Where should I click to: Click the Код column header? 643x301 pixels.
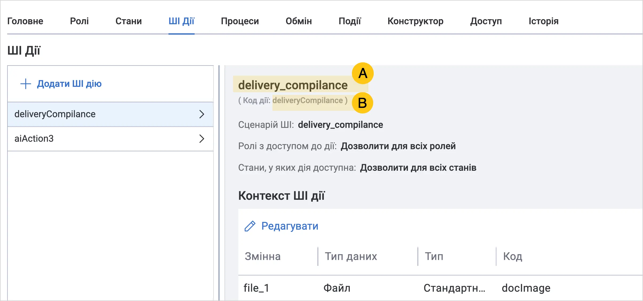pyautogui.click(x=513, y=257)
